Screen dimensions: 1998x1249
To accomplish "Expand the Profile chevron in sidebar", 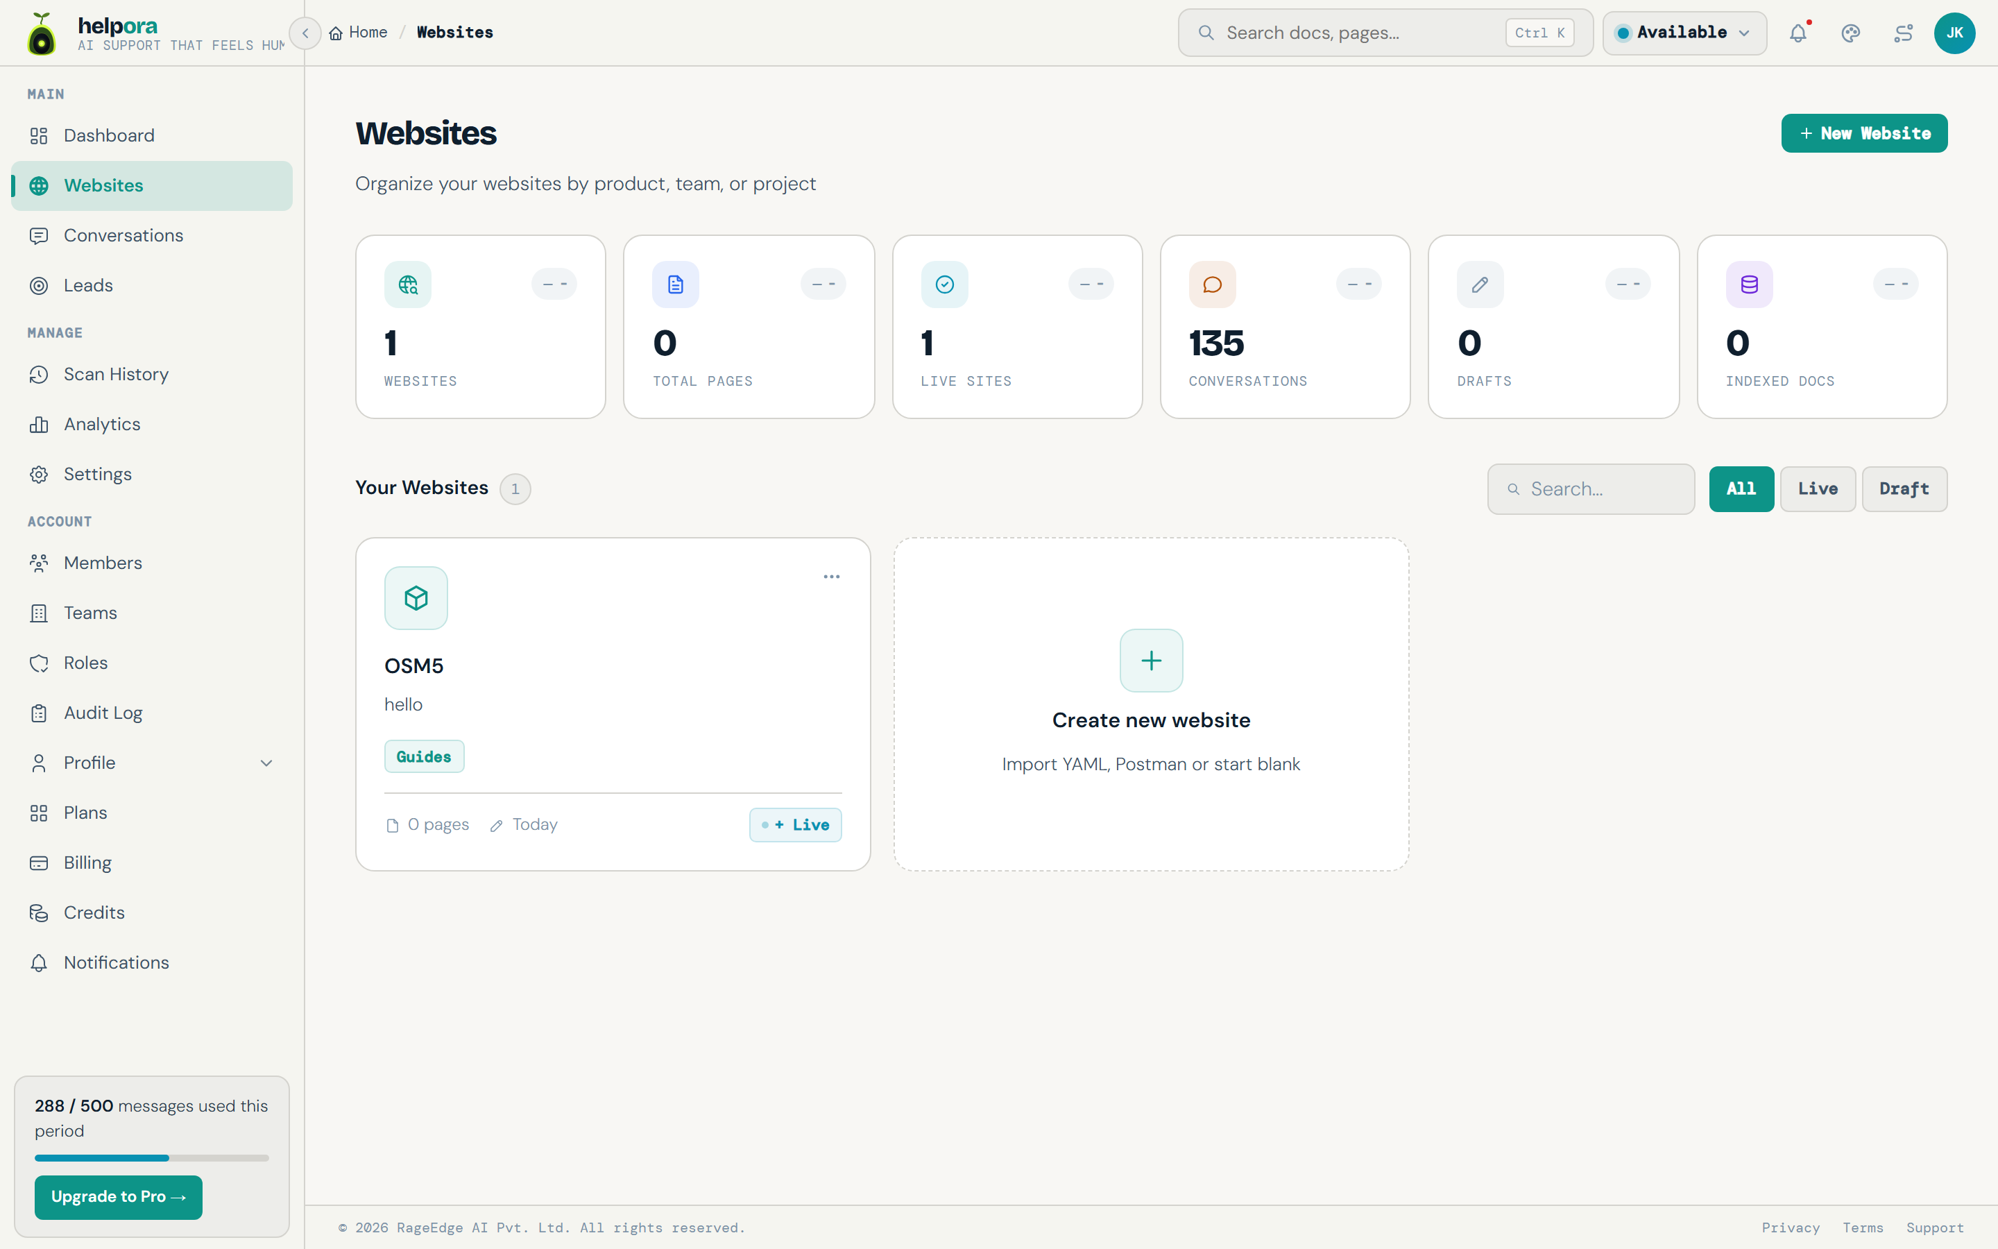I will point(266,763).
